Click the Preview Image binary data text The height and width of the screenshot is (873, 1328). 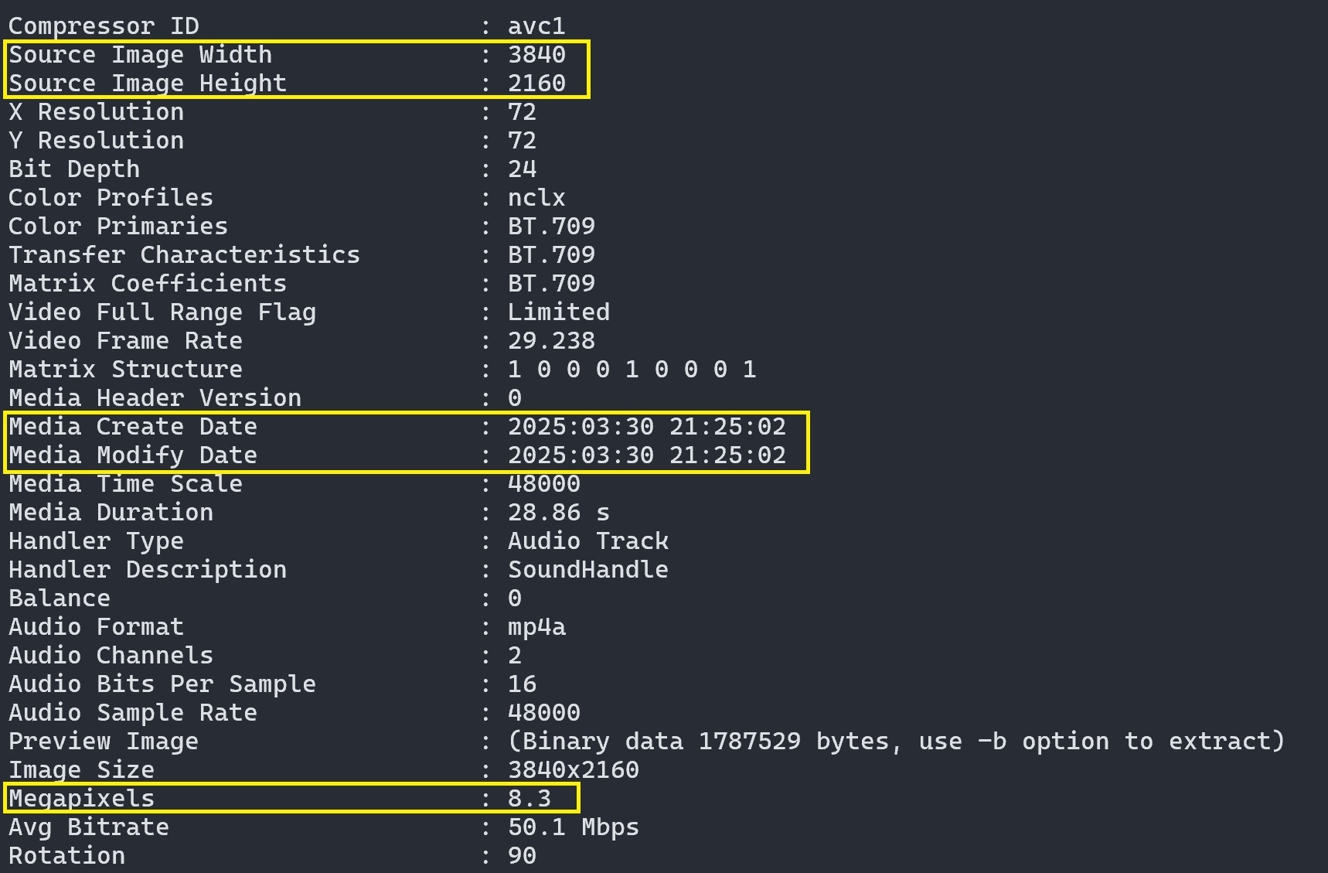pyautogui.click(x=895, y=742)
